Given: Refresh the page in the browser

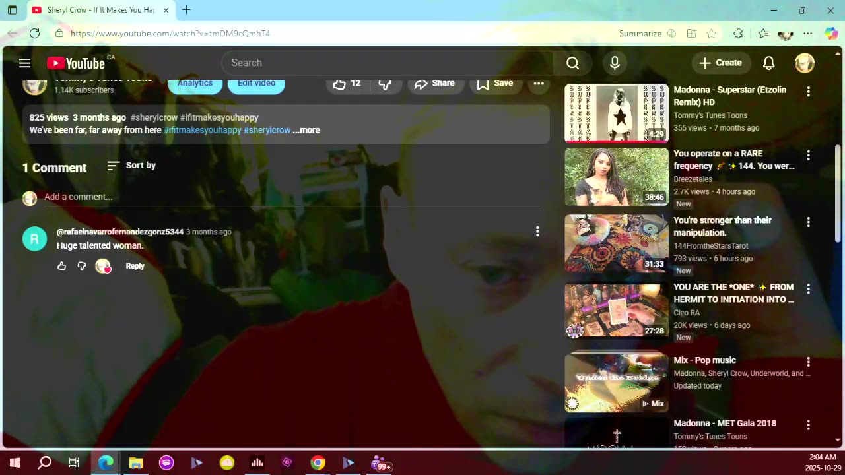Looking at the screenshot, I should point(34,33).
